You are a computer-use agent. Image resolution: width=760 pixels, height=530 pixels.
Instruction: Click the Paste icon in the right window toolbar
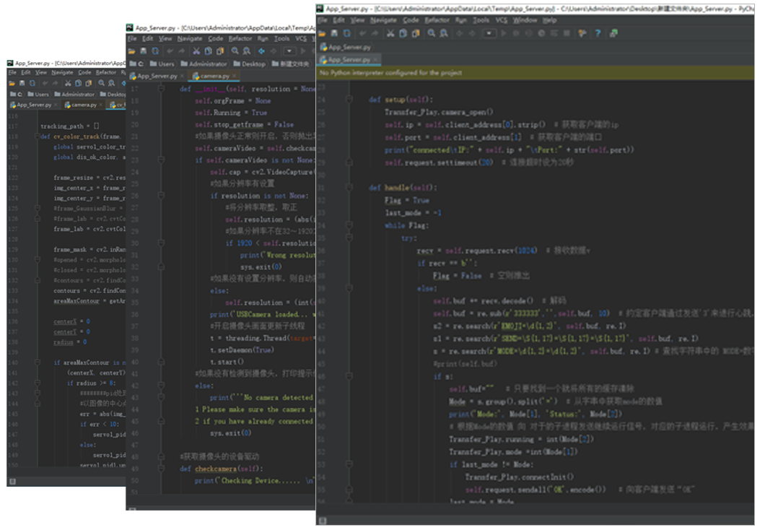point(415,33)
